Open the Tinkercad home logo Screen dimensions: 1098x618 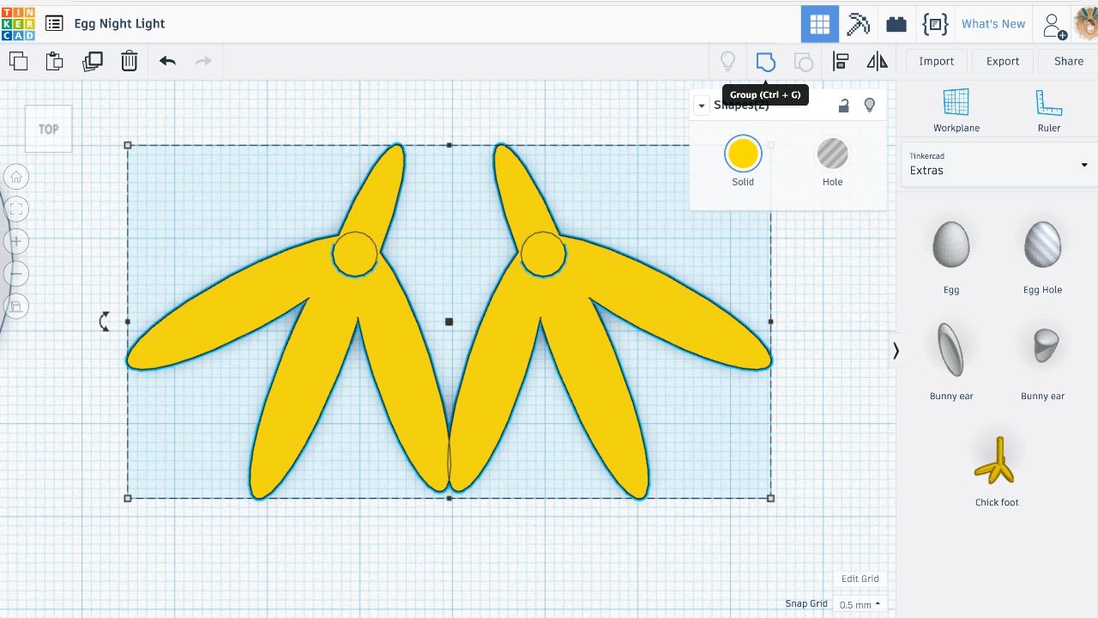pyautogui.click(x=18, y=23)
